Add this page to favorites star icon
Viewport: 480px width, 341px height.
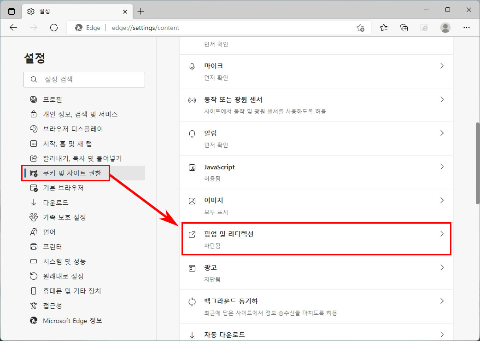360,28
